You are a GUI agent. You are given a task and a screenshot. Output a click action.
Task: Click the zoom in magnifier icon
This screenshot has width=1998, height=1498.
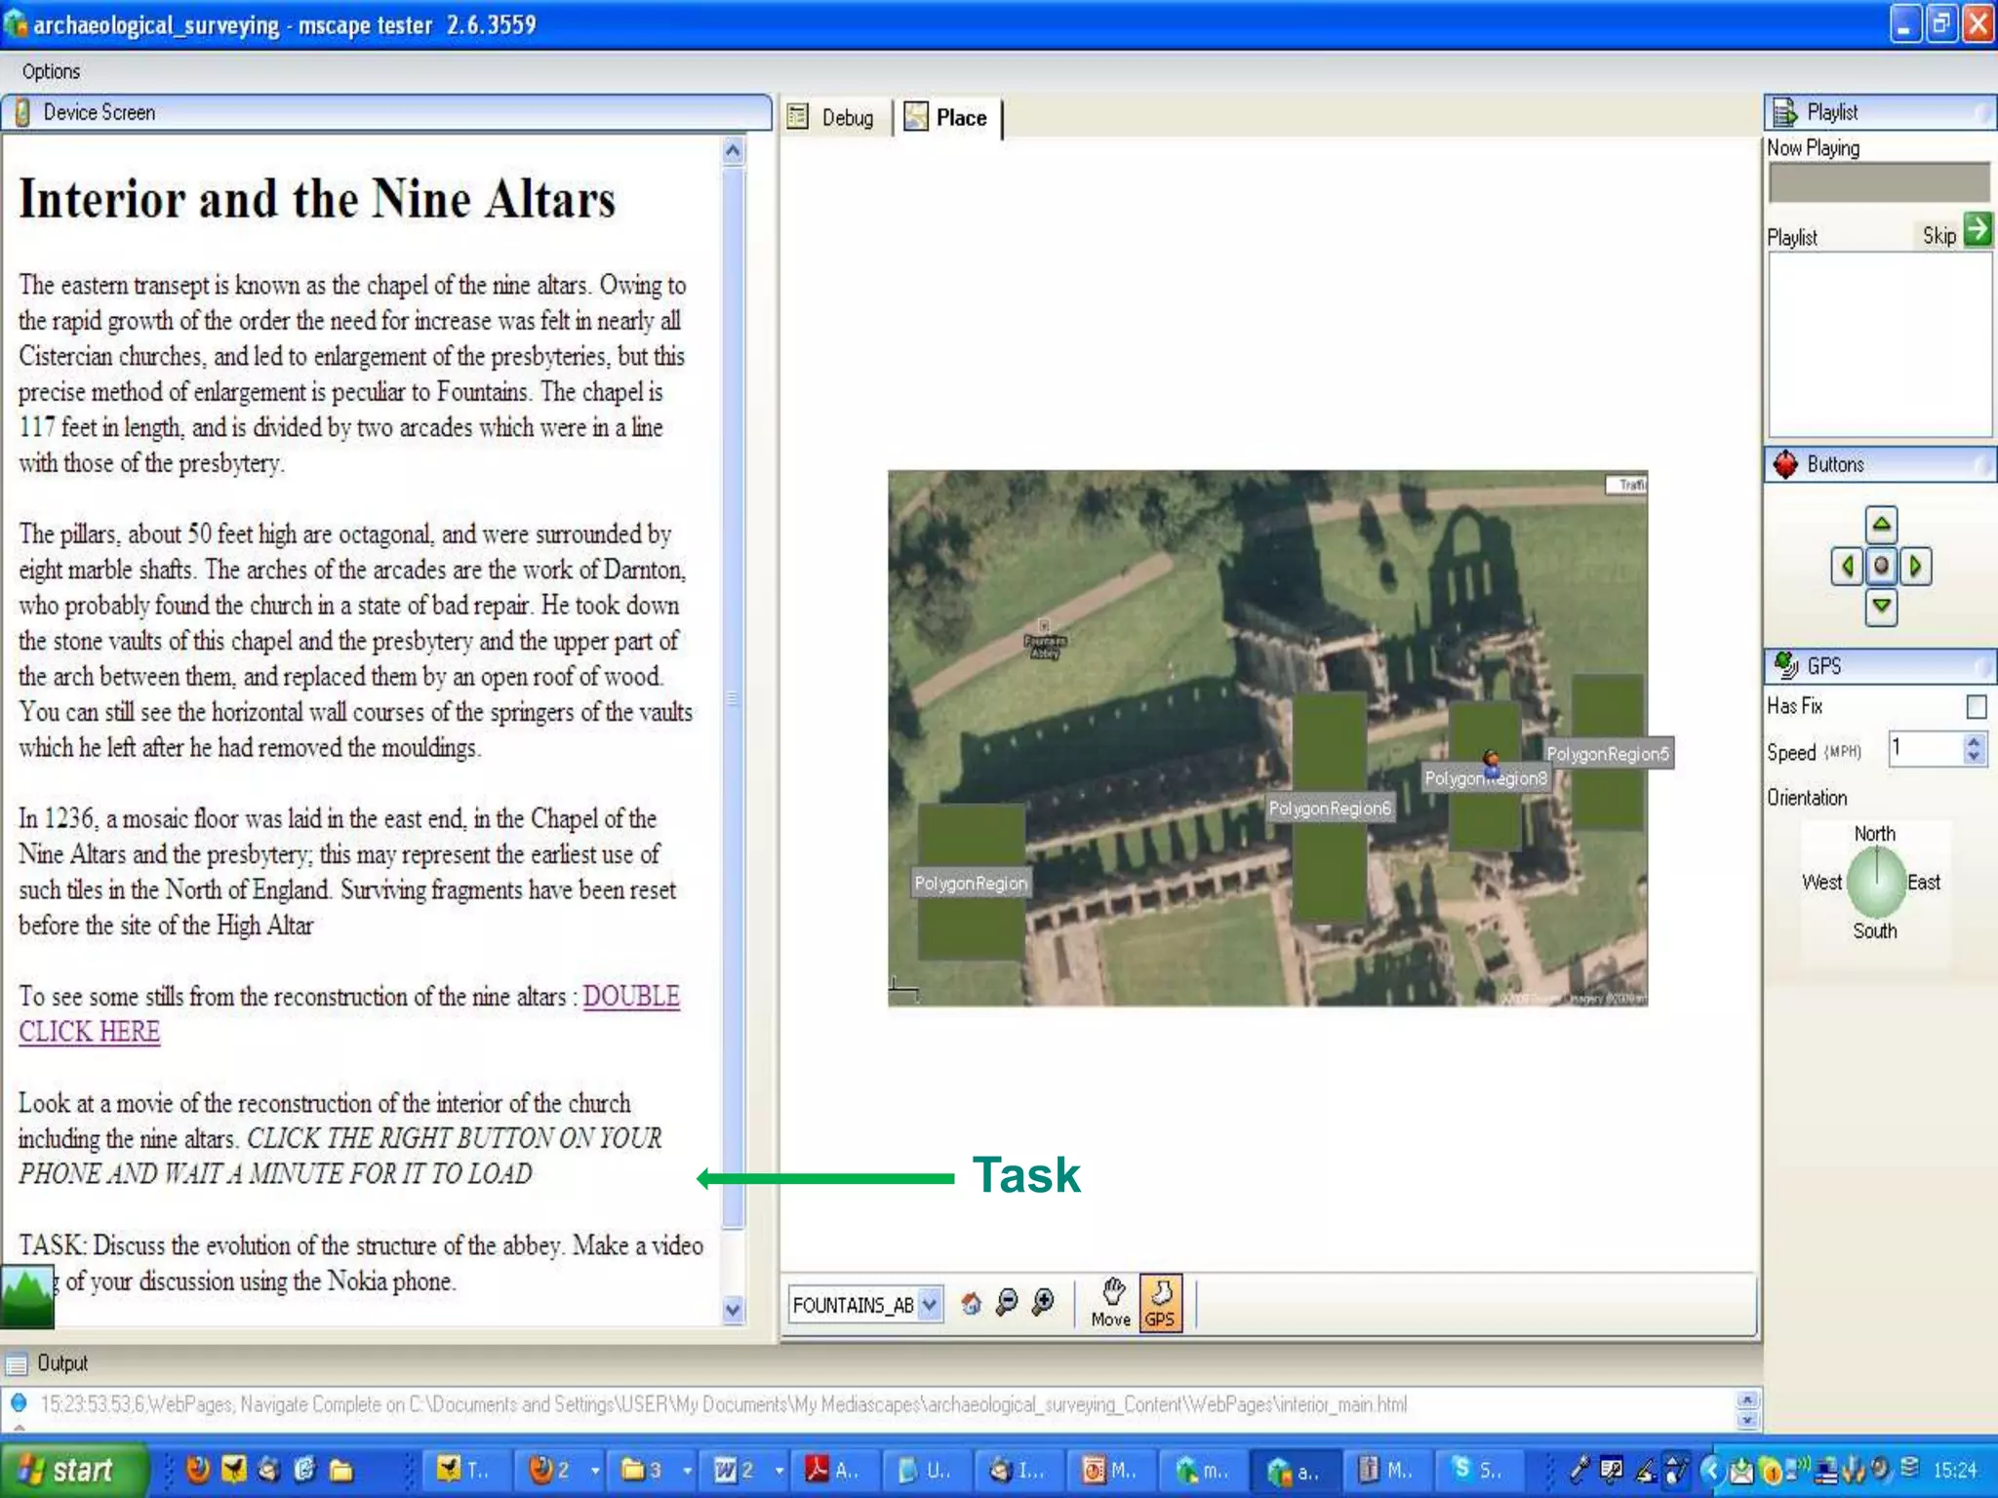coord(1043,1303)
